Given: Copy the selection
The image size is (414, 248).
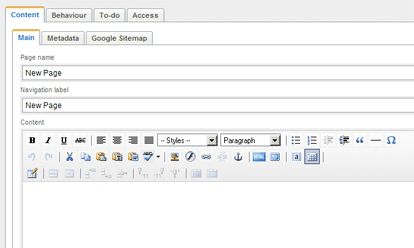Looking at the screenshot, I should click(x=85, y=157).
